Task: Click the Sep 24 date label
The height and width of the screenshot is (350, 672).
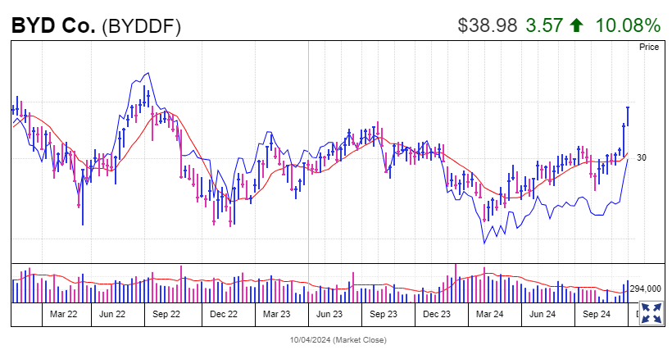Action: (596, 314)
